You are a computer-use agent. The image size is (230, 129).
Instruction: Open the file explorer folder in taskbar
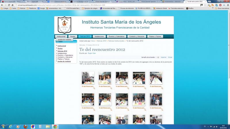tap(48, 127)
